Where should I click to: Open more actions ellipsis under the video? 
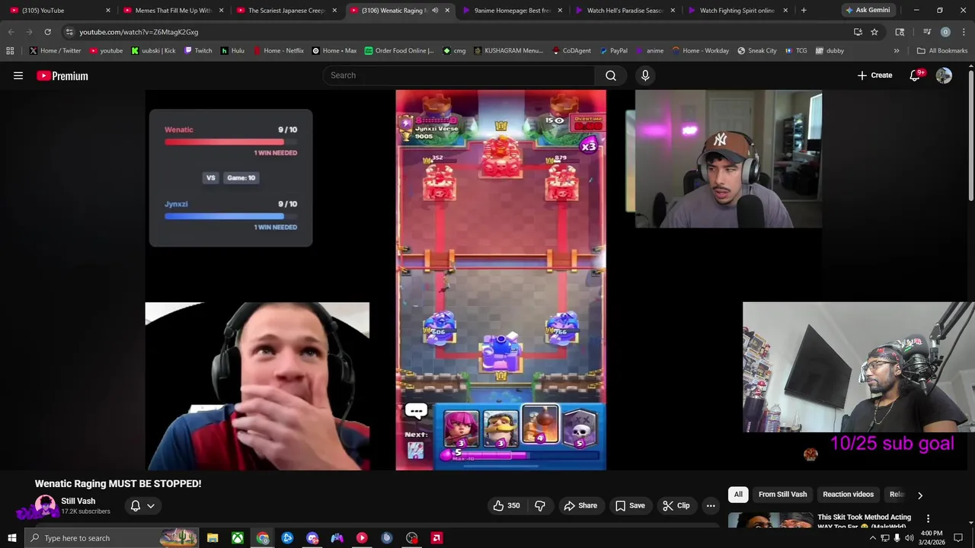point(711,505)
